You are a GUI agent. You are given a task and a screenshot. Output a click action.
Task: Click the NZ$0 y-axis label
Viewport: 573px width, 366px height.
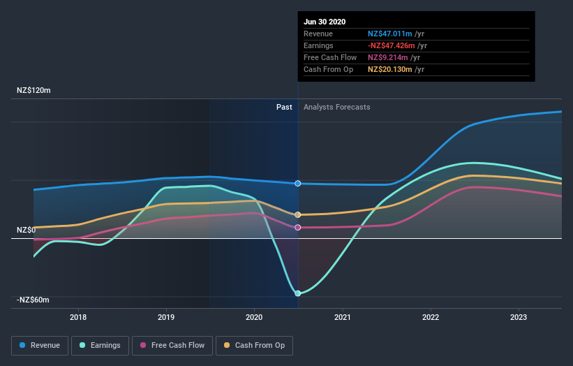(27, 230)
